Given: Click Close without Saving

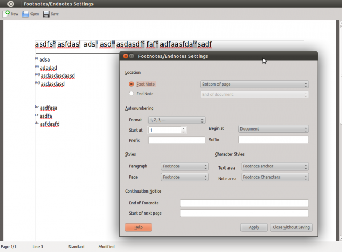Looking at the screenshot, I should coord(291,227).
